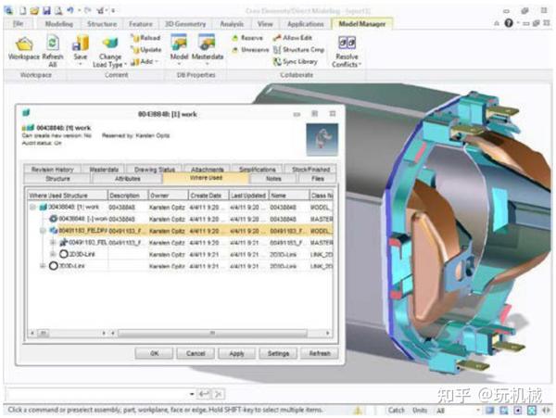The height and width of the screenshot is (418, 556).
Task: Open the Attributes tab in the dialog
Action: (x=127, y=179)
